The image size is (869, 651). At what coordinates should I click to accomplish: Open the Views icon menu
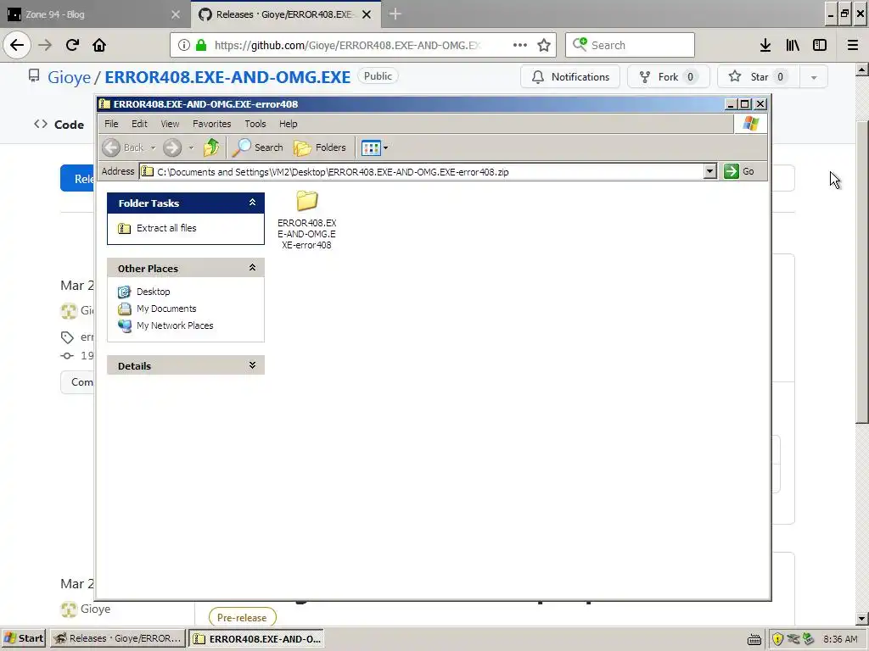371,147
